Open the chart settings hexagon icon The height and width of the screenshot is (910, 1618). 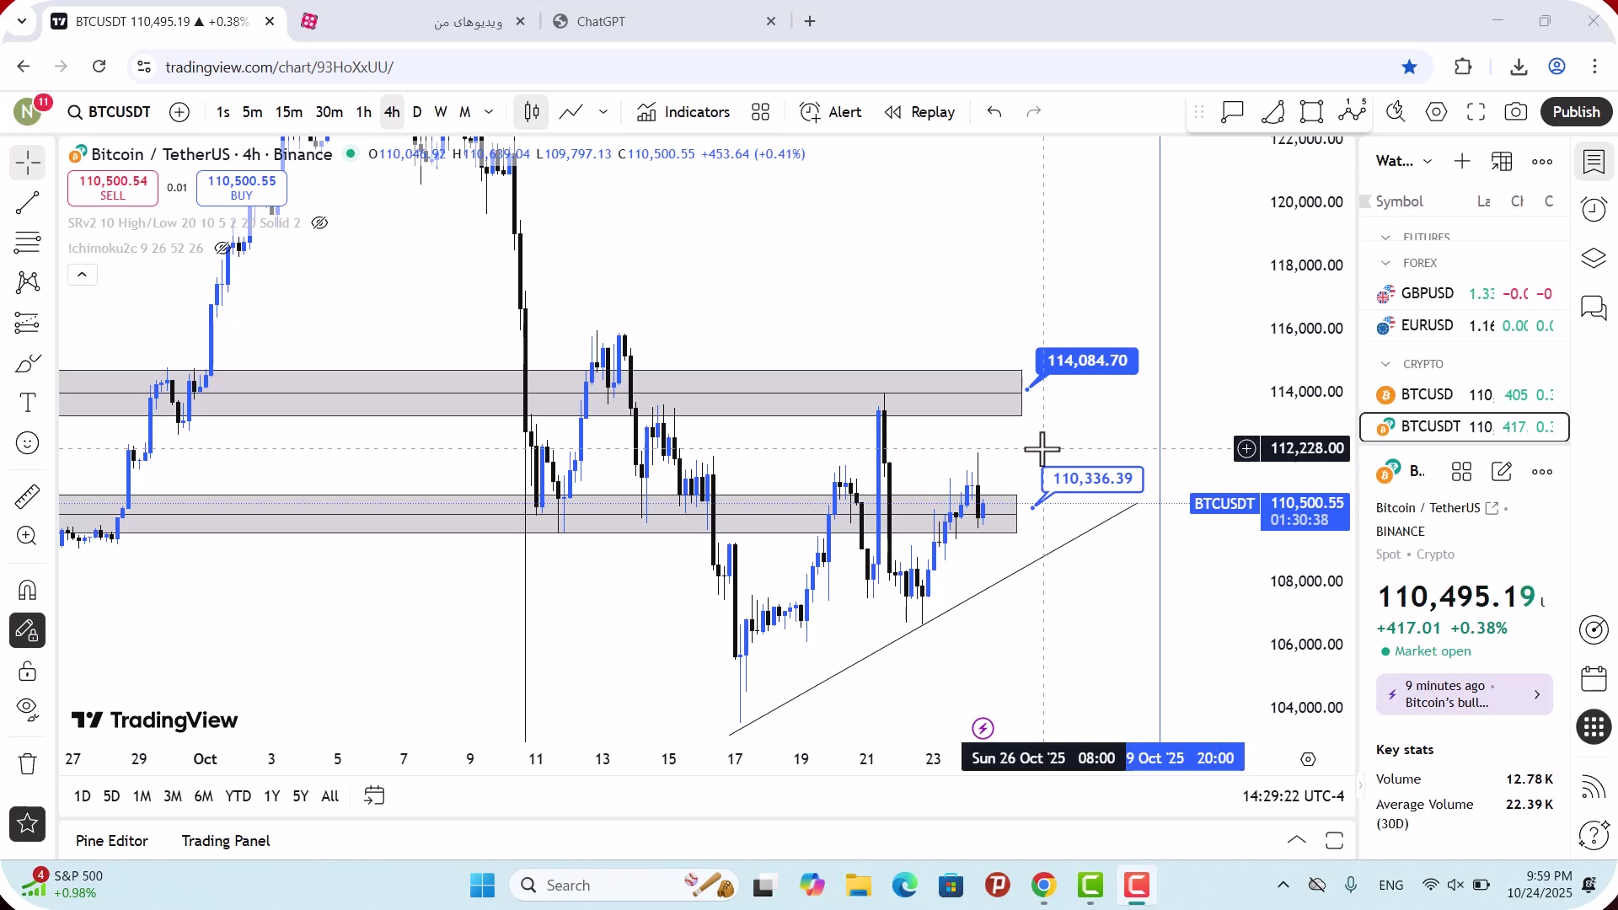click(x=1436, y=112)
